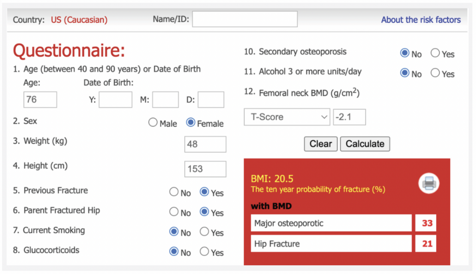Select the Weight field showing 48

click(x=205, y=144)
